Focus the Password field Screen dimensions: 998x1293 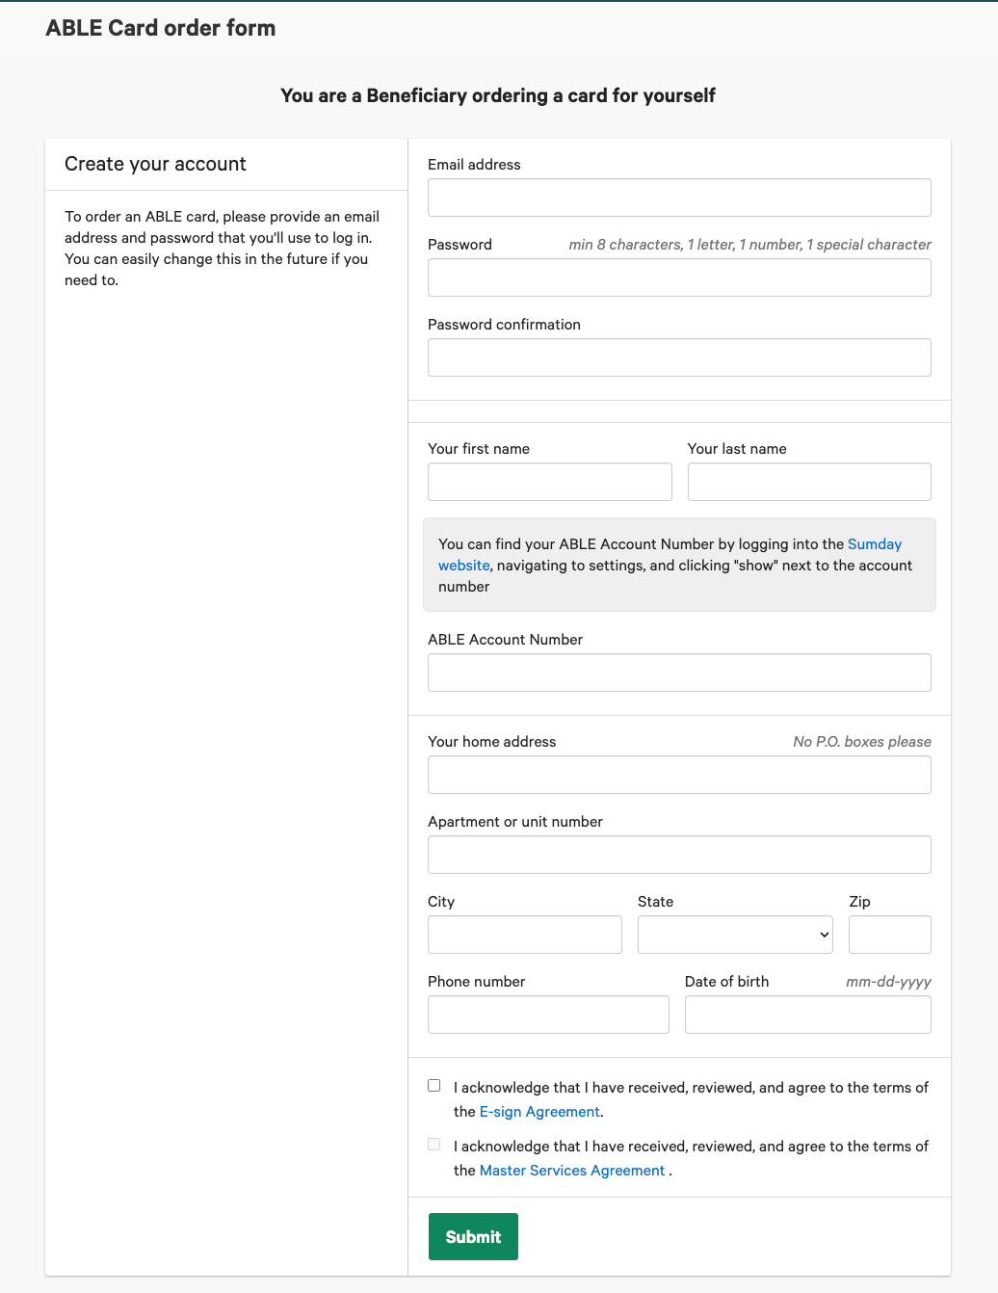click(679, 277)
